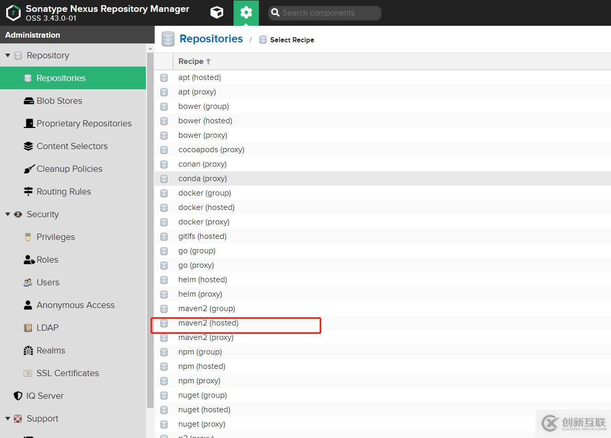Click the Cleanup Policies broom icon
This screenshot has width=611, height=438.
(29, 169)
